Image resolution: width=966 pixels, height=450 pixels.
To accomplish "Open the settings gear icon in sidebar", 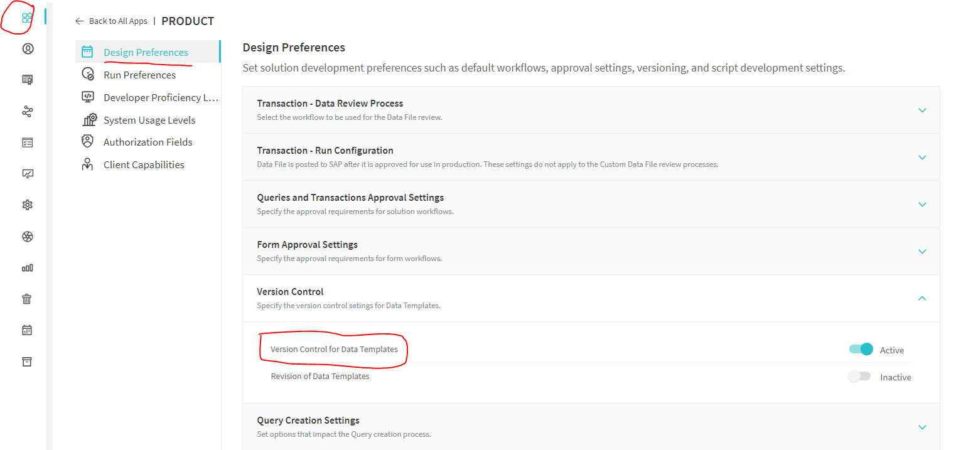I will tap(27, 205).
